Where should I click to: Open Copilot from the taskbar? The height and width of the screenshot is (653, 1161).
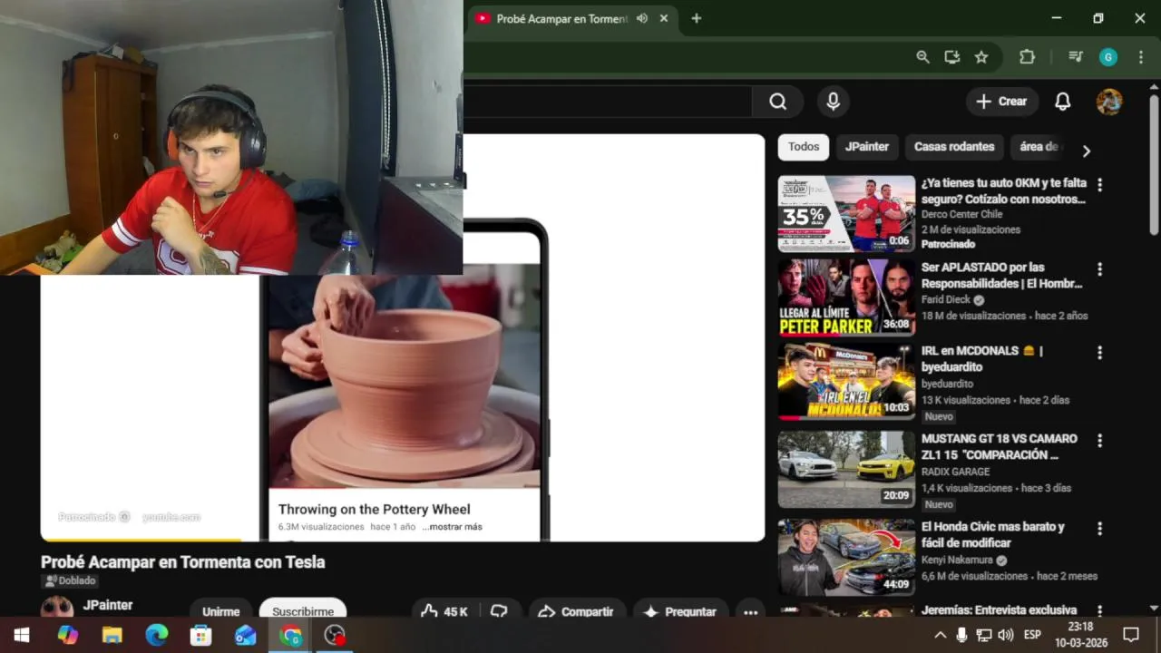(x=68, y=635)
